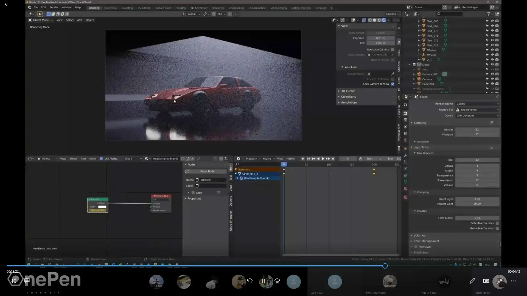The width and height of the screenshot is (527, 296).
Task: Hide Camera.001 with its eye icon
Action: click(492, 74)
